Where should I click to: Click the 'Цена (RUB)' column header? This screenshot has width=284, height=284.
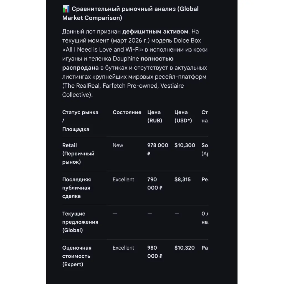point(154,116)
